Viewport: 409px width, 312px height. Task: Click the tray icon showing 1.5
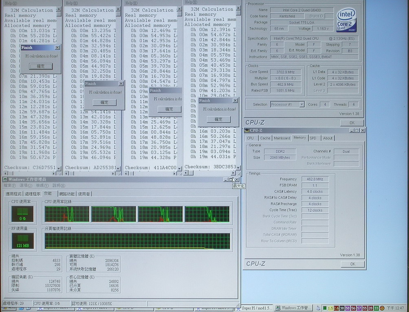[x=330, y=308]
